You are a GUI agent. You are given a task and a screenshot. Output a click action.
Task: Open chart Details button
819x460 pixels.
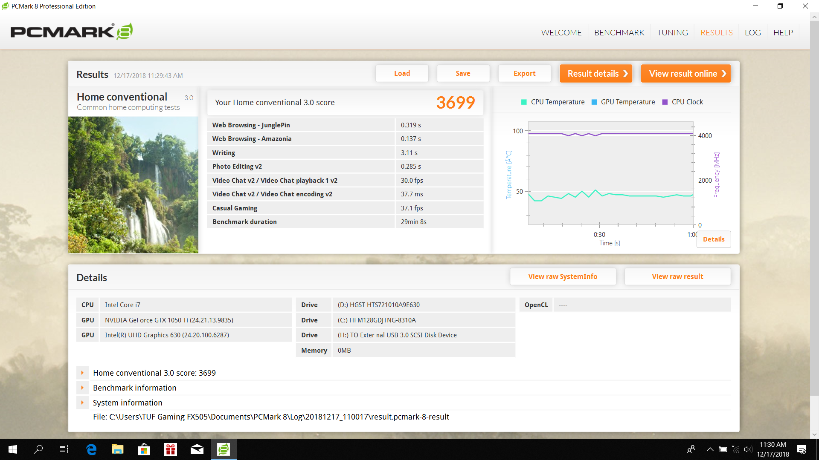click(714, 239)
